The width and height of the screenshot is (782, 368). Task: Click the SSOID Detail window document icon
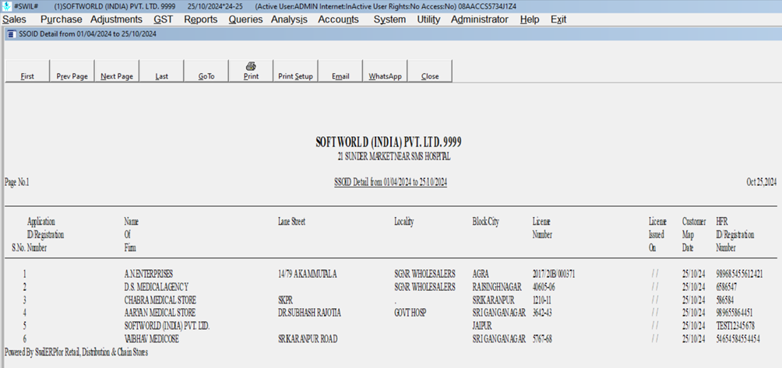click(12, 34)
